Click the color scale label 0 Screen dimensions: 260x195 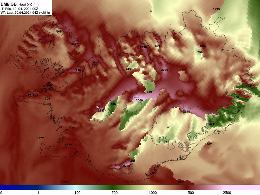pos(1,193)
